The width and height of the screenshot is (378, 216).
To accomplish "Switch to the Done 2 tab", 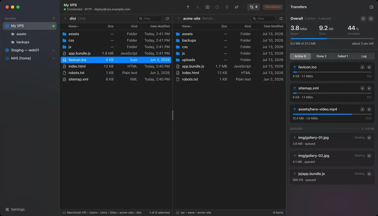I will pyautogui.click(x=321, y=56).
